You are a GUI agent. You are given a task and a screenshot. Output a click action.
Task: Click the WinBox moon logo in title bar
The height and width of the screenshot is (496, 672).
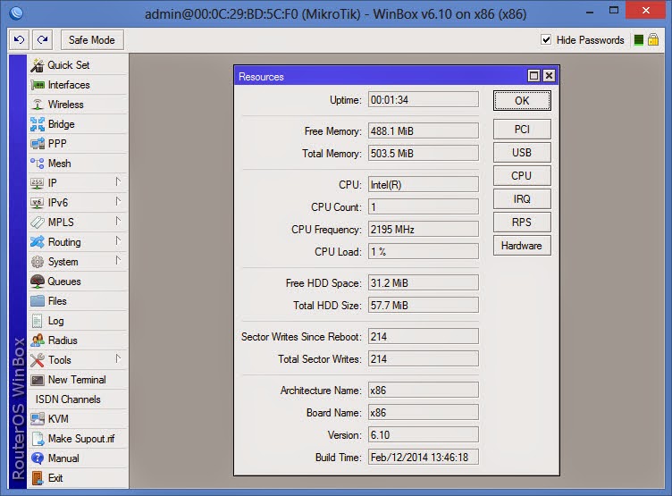(x=16, y=13)
